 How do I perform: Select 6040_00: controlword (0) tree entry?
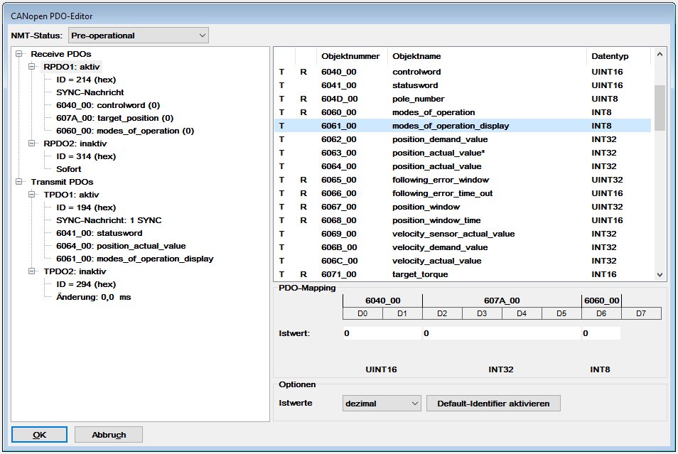108,105
